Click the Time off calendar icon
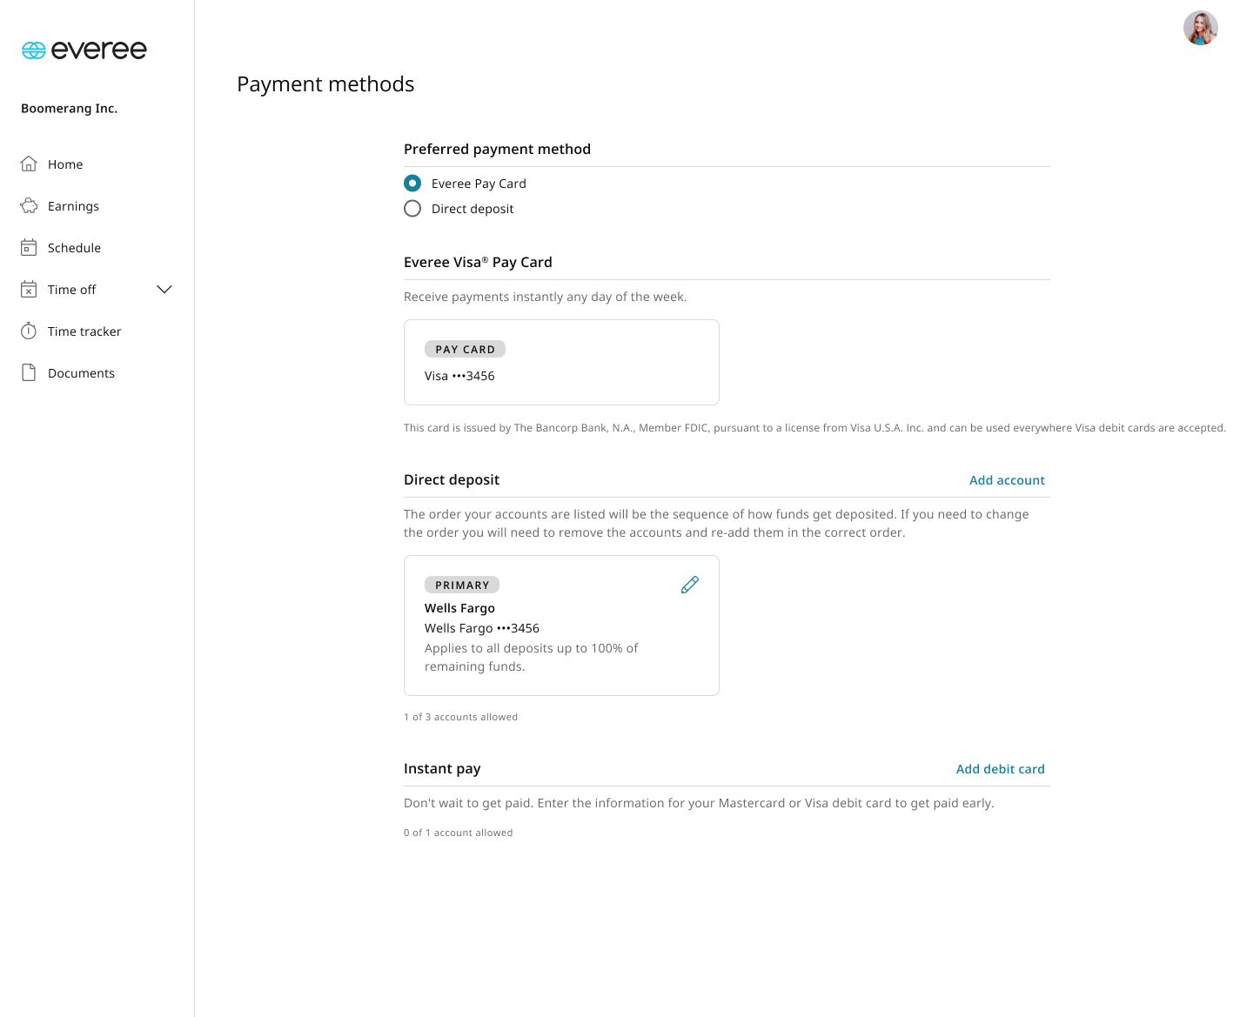Viewport: 1260px width, 1017px height. pos(29,289)
